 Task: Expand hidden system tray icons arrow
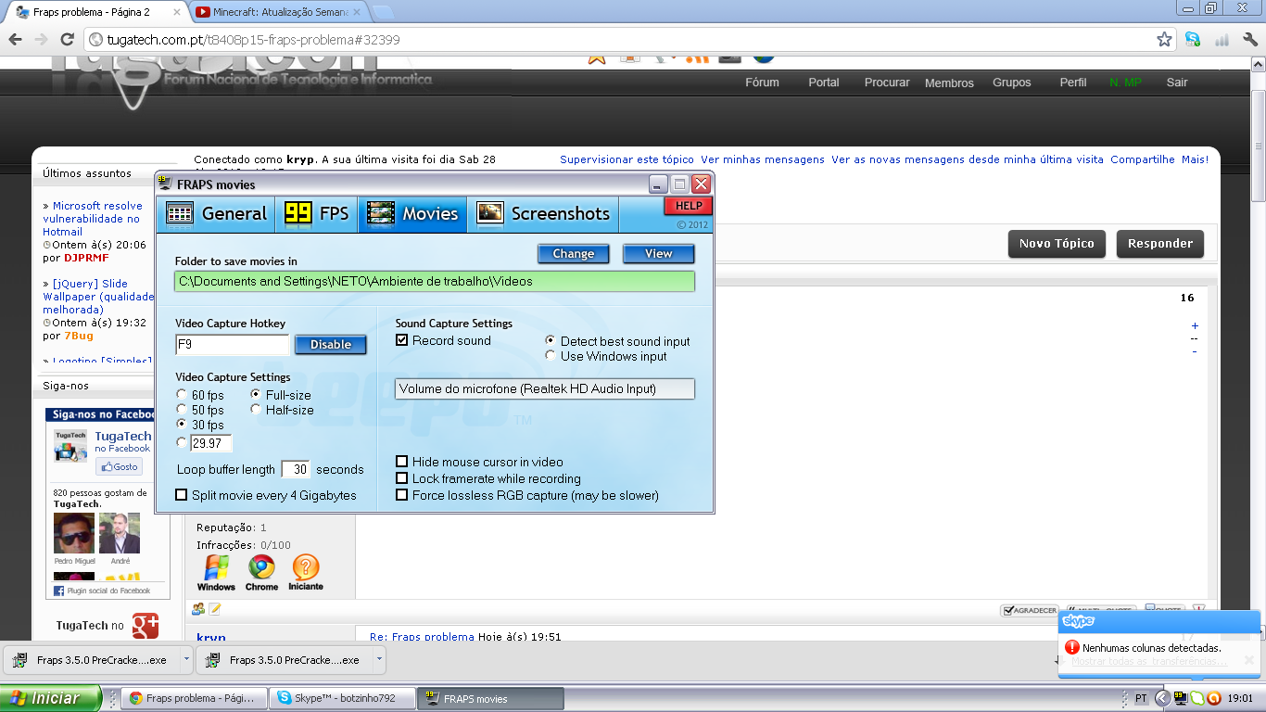[1162, 698]
